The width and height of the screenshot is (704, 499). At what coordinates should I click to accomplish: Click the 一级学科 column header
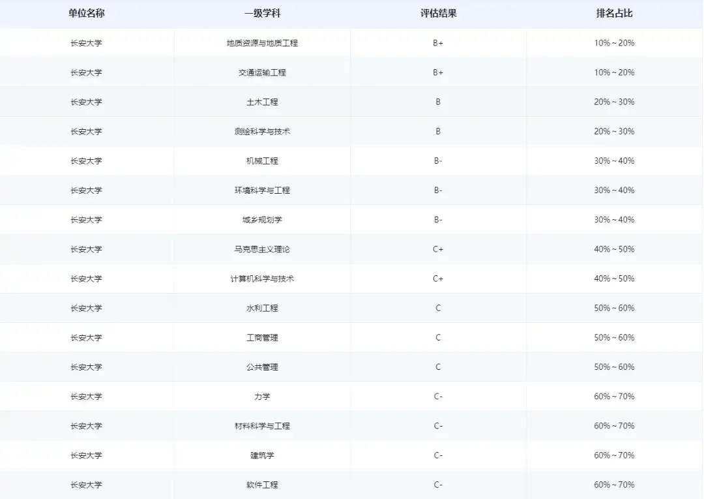[262, 14]
